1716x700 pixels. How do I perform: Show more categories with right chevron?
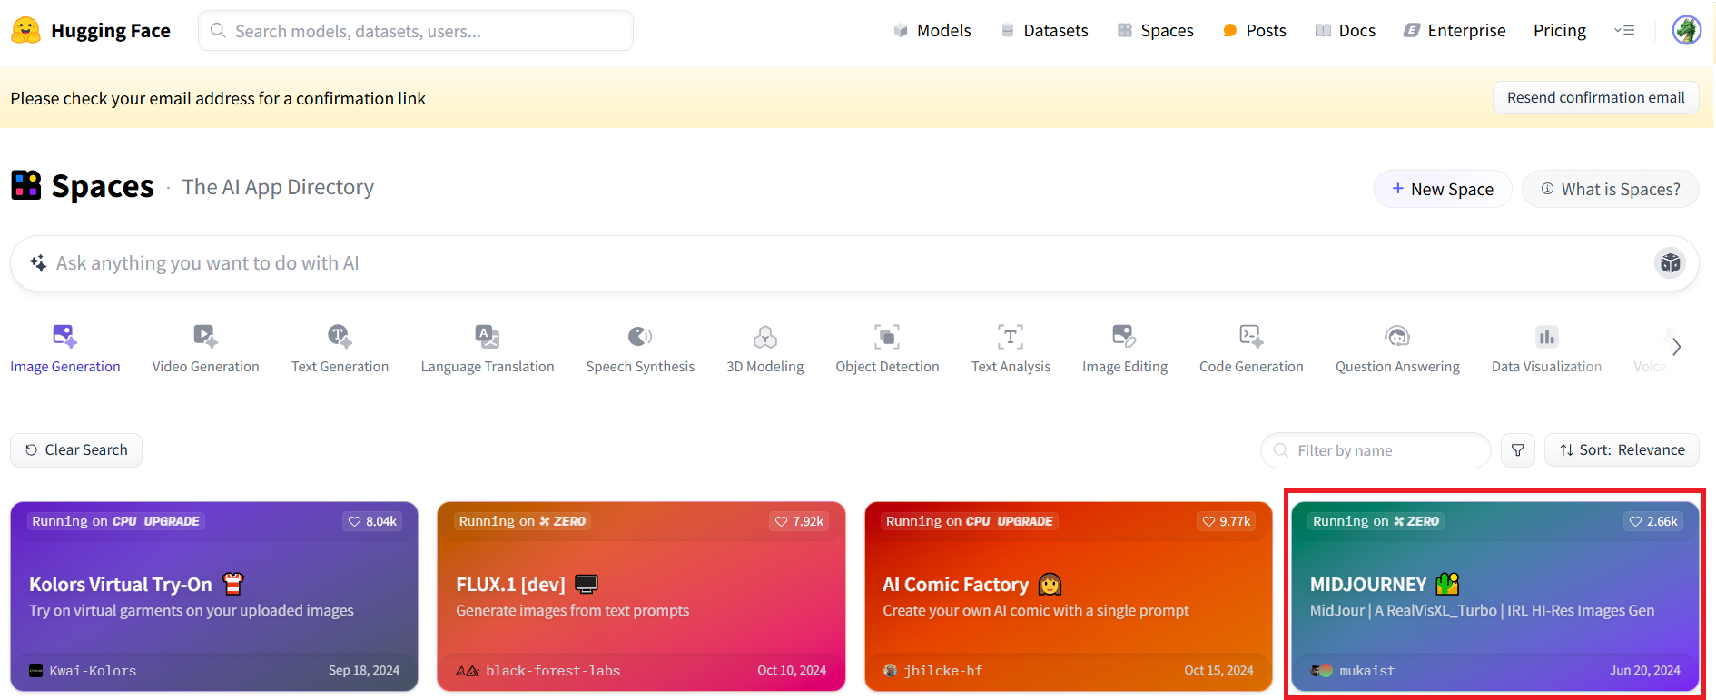[x=1676, y=347]
